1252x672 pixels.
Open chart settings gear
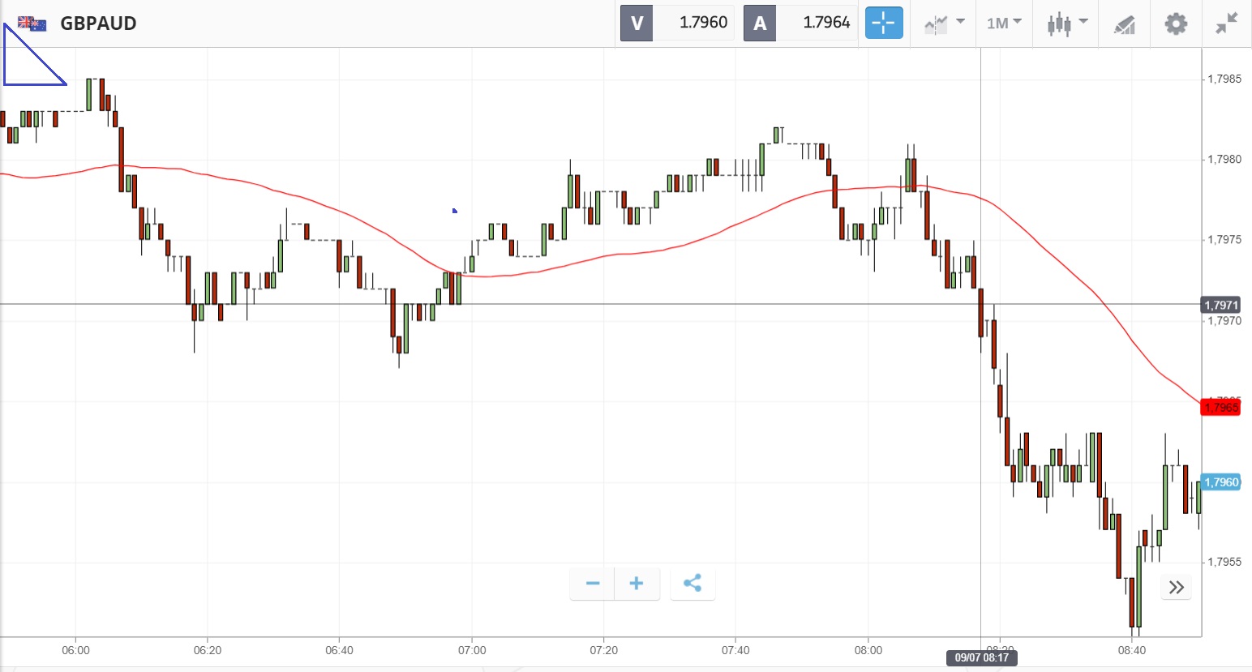(x=1175, y=24)
